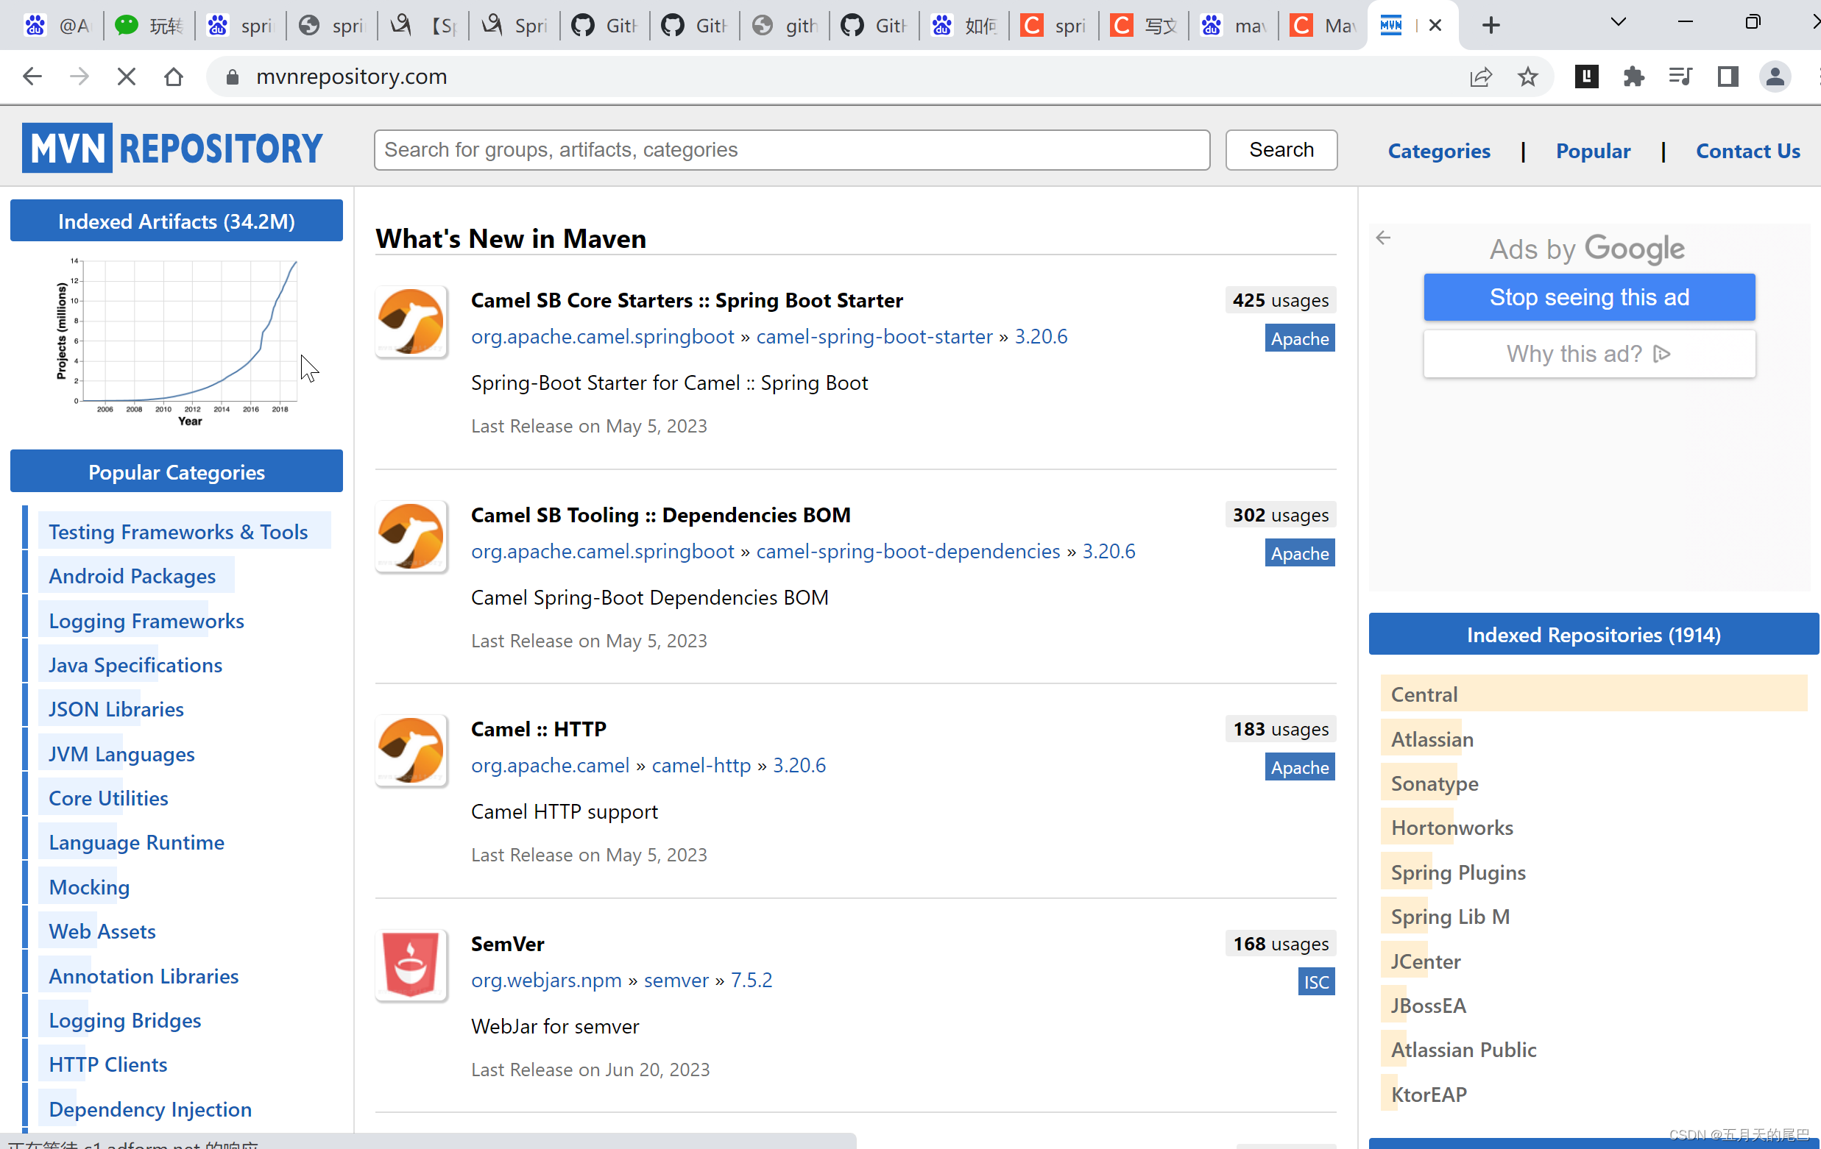Open JVM Languages category
Screen dimensions: 1821x1149
click(121, 754)
